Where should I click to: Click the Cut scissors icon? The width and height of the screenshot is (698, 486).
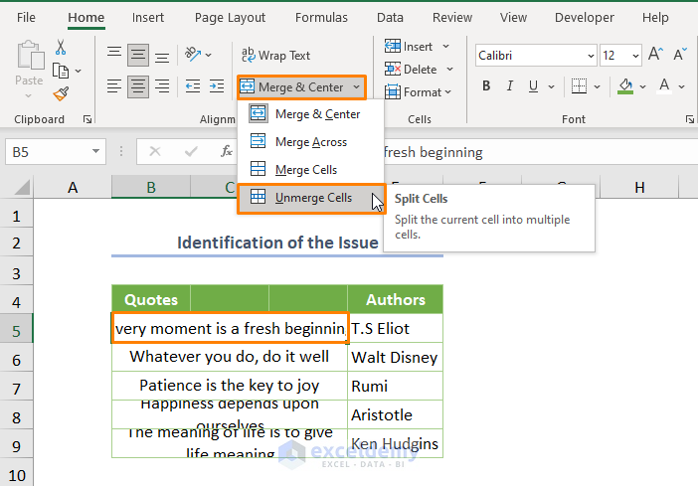tap(61, 47)
